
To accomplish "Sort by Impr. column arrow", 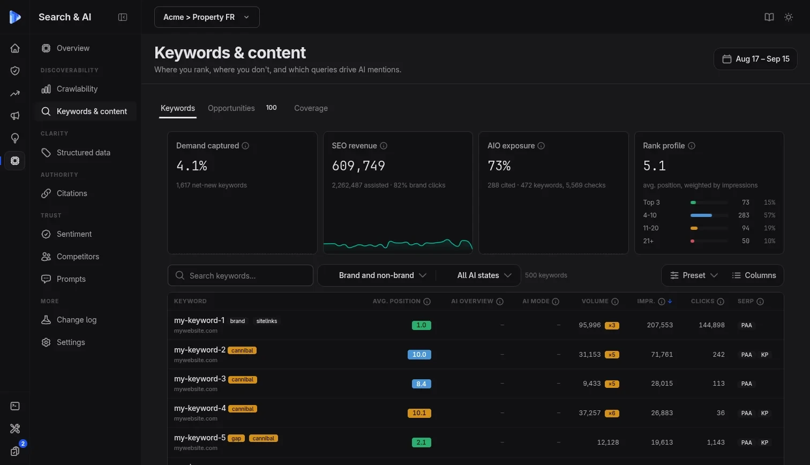I will click(x=670, y=302).
